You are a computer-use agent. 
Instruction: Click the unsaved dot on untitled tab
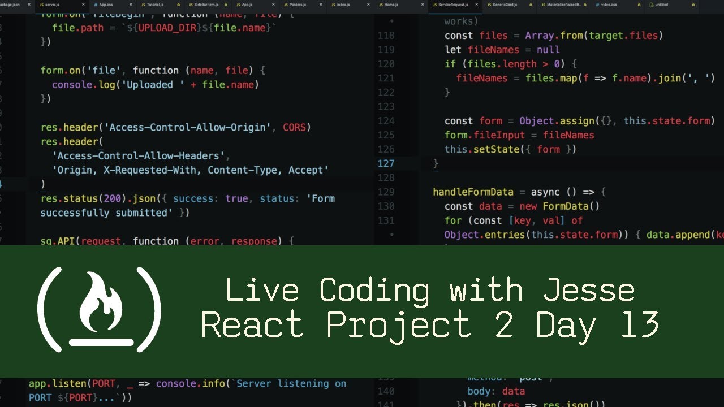coord(693,5)
